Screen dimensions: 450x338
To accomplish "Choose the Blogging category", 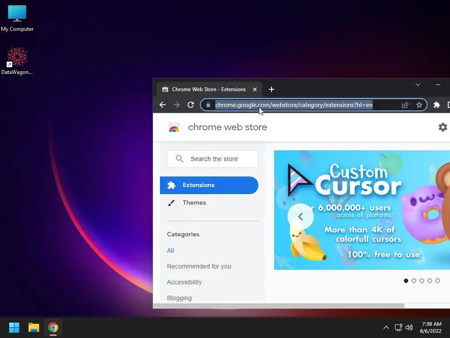I will [x=179, y=298].
